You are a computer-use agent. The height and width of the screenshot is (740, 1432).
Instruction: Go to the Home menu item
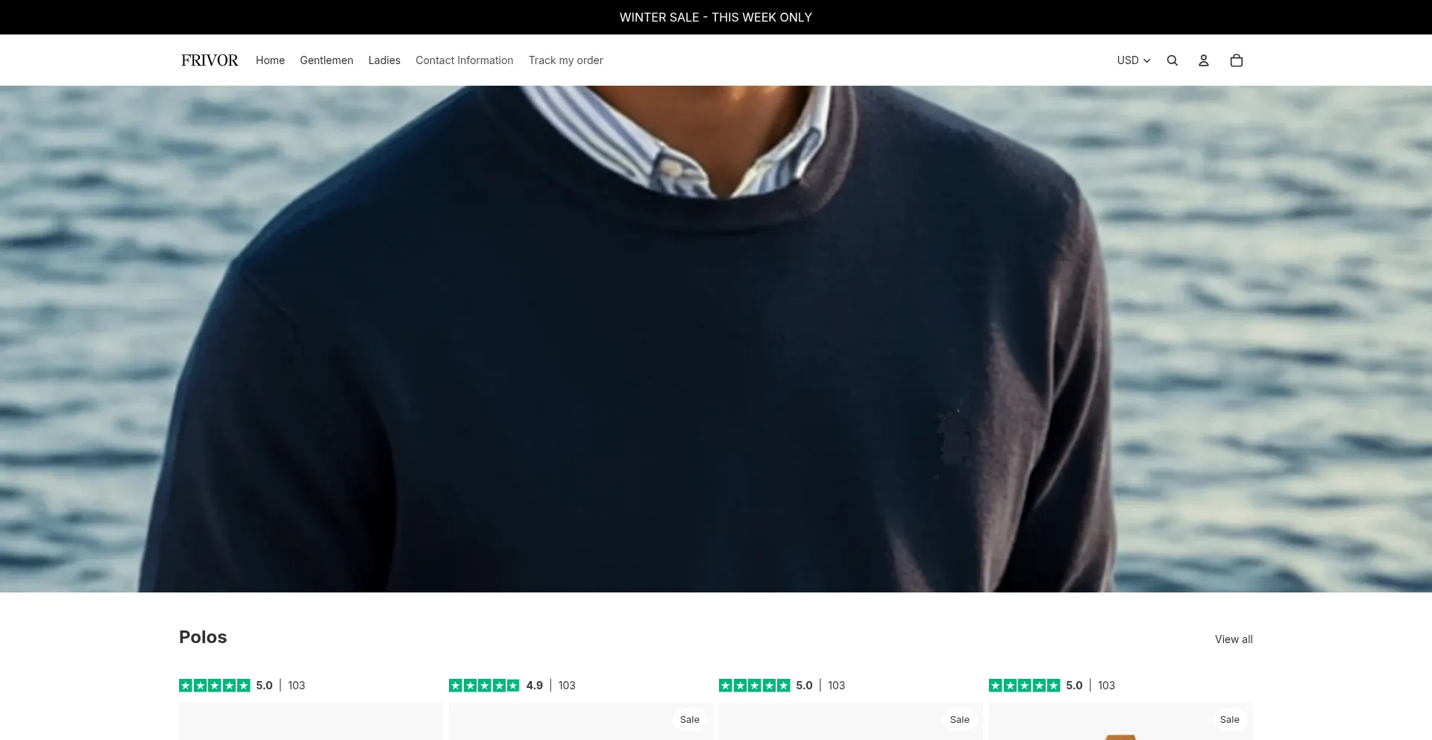coord(270,60)
